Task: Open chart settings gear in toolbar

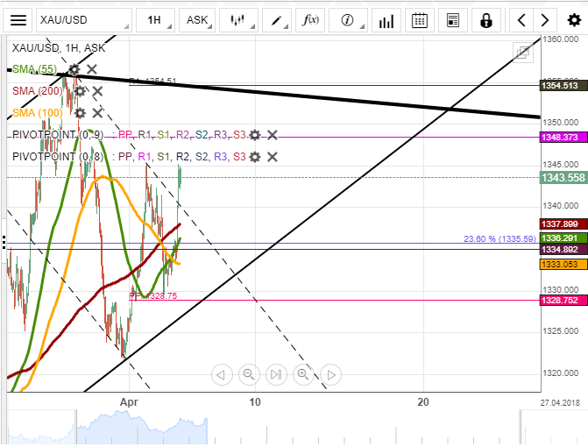Action: point(574,20)
